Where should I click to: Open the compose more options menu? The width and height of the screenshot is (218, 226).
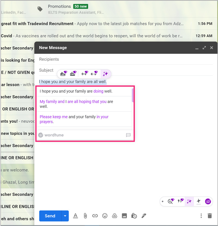(x=201, y=216)
